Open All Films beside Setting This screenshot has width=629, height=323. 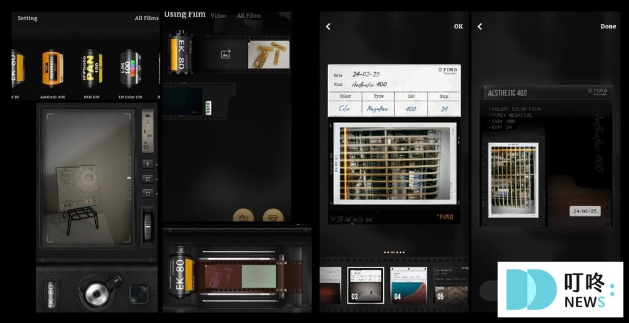click(x=146, y=18)
